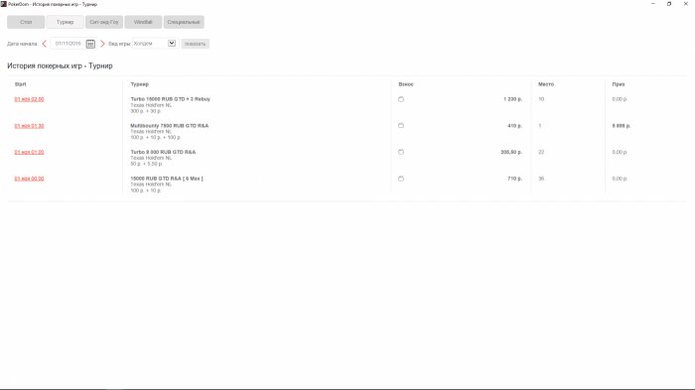Click the buy-in icon for Multibounty 7500 row

click(x=401, y=125)
